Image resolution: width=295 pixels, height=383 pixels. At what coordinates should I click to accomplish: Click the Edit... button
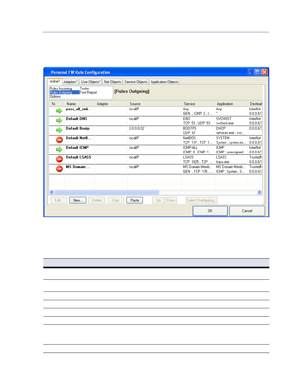click(x=59, y=200)
